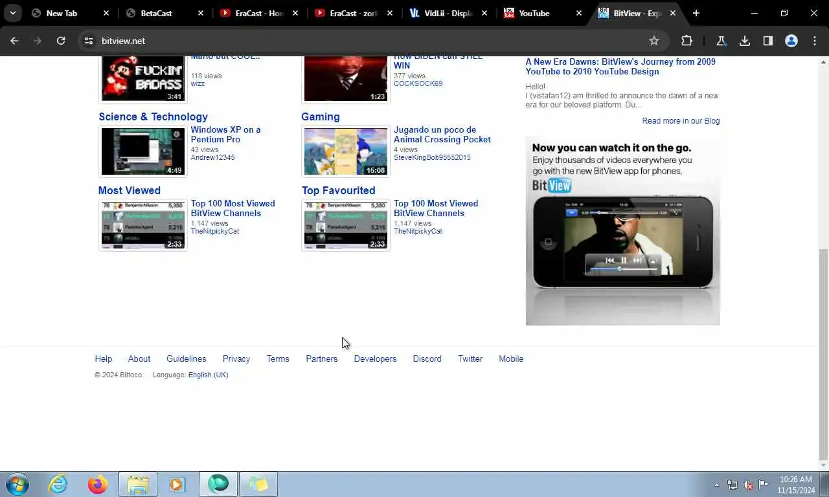Viewport: 829px width, 497px height.
Task: Open the Developers footer link
Action: [375, 359]
